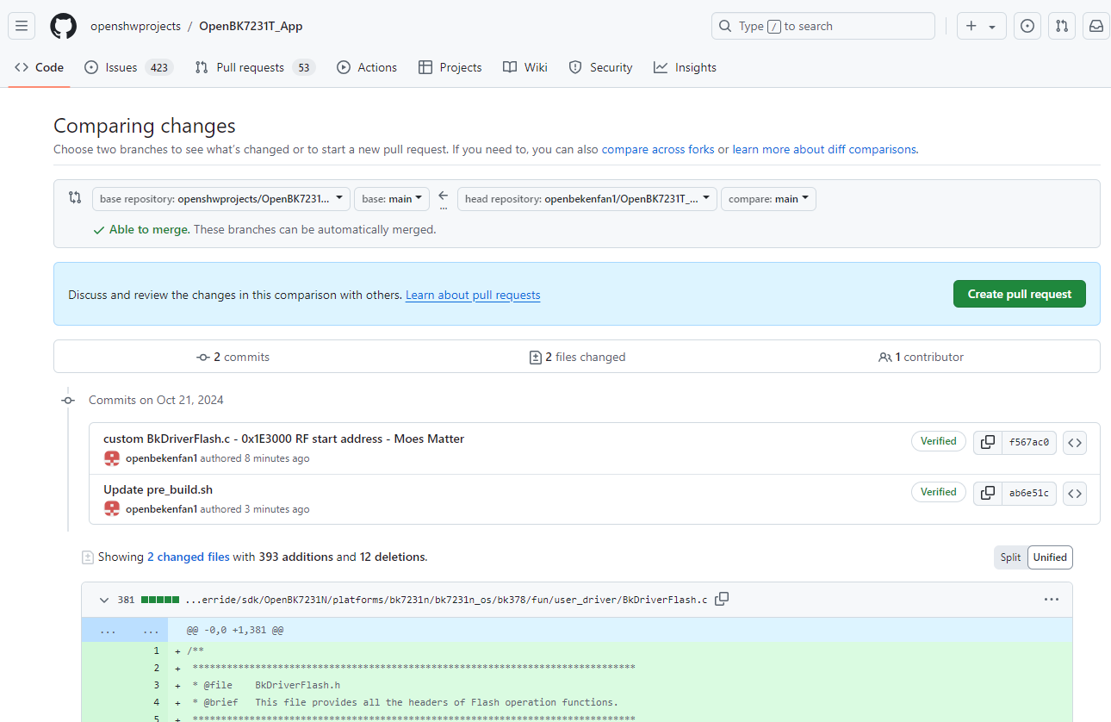Switch the diff view to Split

pyautogui.click(x=1010, y=557)
